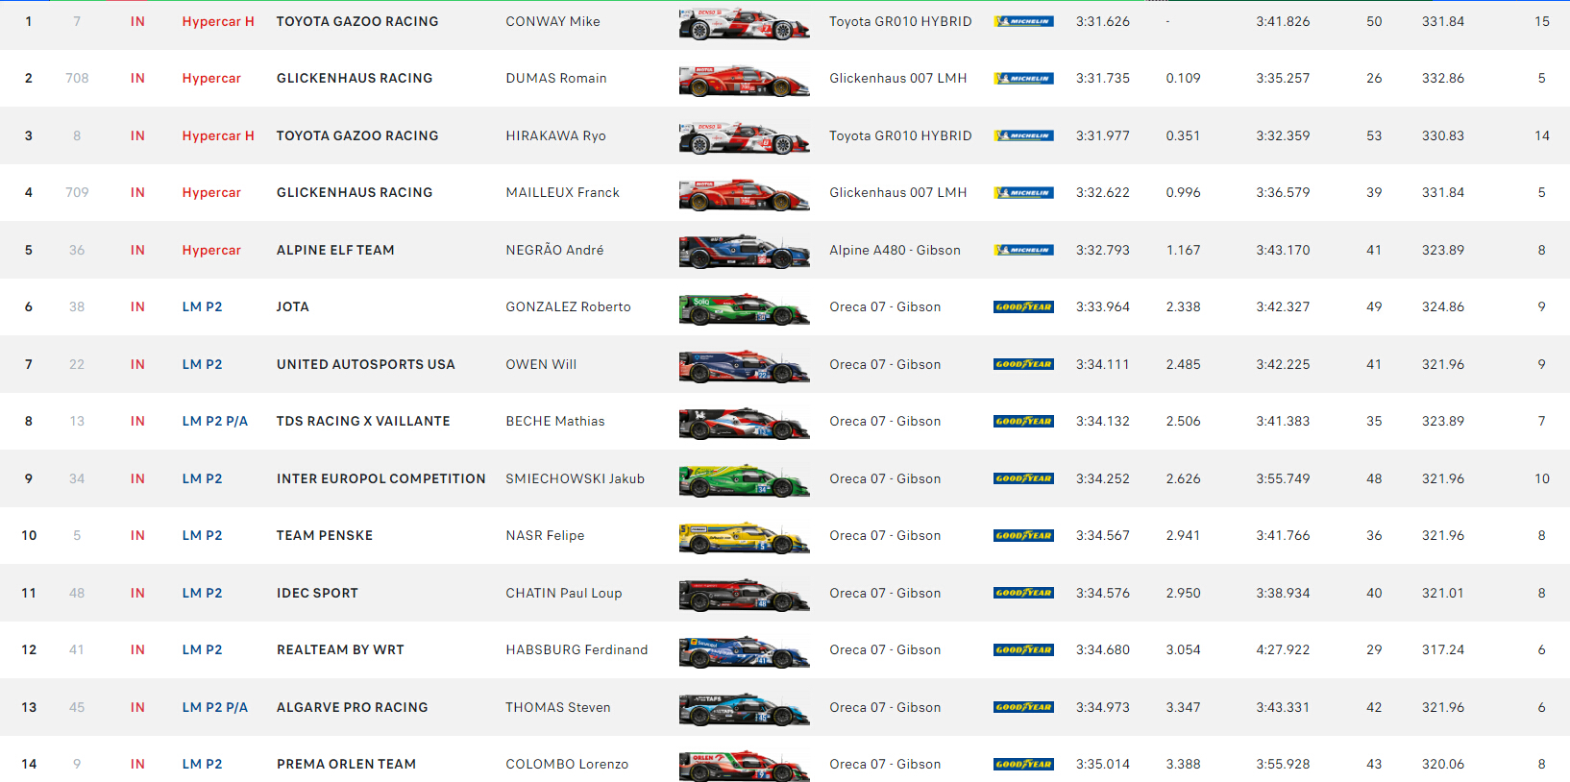Click the Goodyear logo in Prema Orlen row
Viewport: 1570px width, 782px height.
[1023, 765]
